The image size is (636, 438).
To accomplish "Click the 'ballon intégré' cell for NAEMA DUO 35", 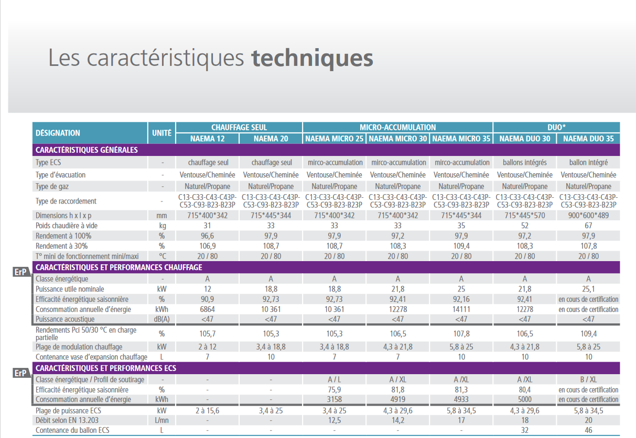I will click(588, 163).
